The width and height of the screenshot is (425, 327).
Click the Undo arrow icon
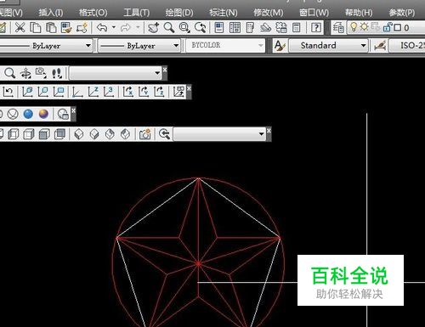(x=102, y=27)
